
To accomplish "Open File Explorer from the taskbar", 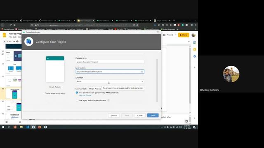I will pos(21,127).
